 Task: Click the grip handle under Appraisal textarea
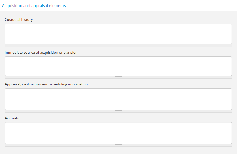point(118,111)
